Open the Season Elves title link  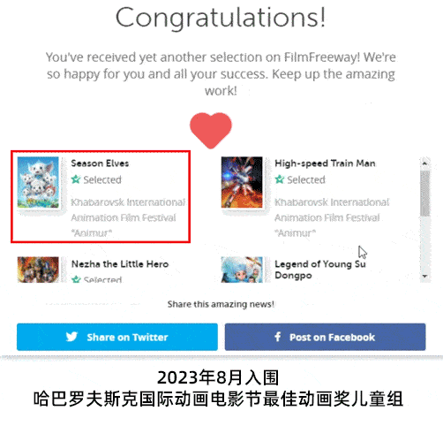(x=100, y=164)
